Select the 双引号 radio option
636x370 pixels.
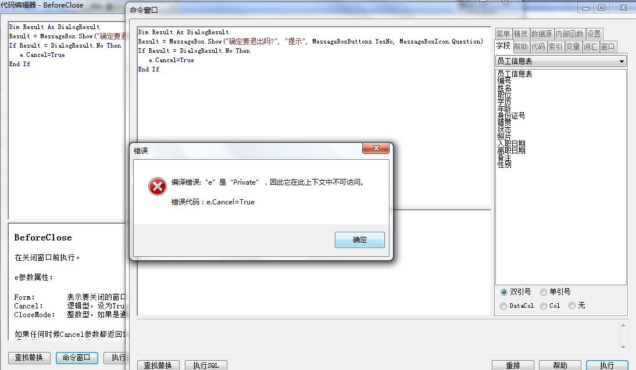[516, 292]
